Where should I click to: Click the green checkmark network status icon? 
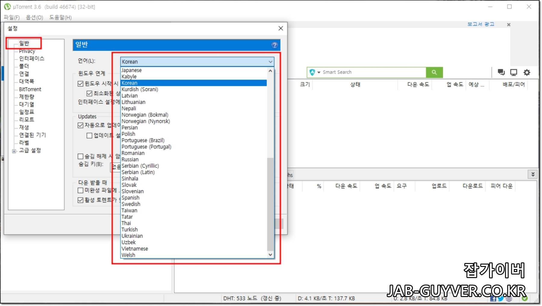525,298
